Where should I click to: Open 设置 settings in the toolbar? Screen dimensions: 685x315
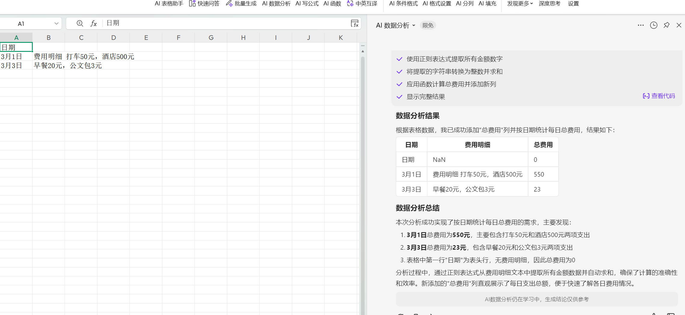(x=573, y=4)
